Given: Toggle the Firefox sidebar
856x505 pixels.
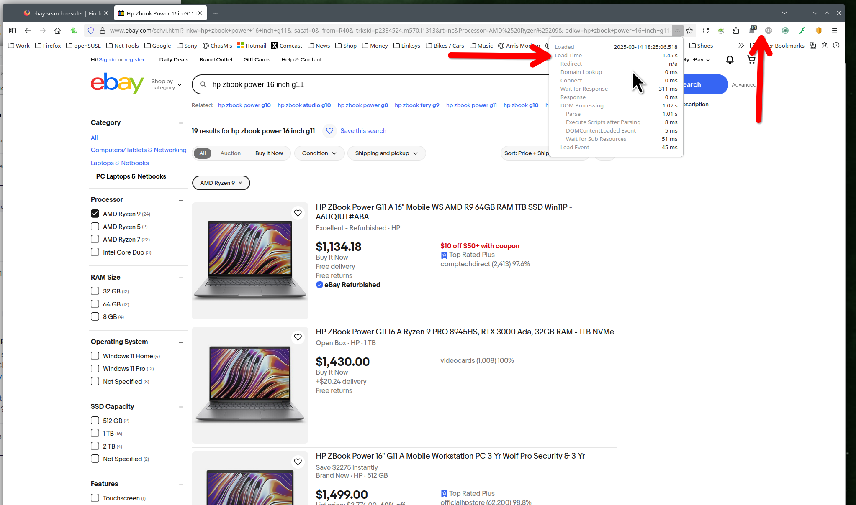Looking at the screenshot, I should coord(13,31).
